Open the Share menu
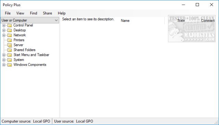Screen dimensions: 219x125 (x=48, y=13)
